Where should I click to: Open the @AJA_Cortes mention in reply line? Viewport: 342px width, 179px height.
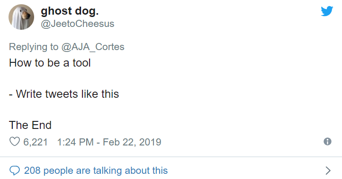(93, 47)
